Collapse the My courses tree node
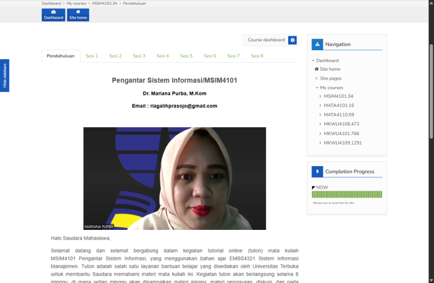The width and height of the screenshot is (434, 283). (x=317, y=88)
